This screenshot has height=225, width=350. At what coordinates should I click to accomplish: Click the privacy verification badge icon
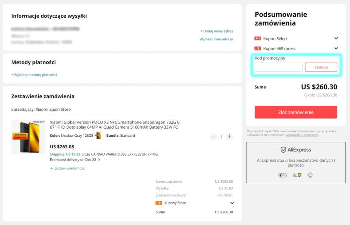click(x=282, y=175)
